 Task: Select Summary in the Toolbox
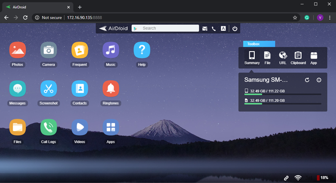252,58
